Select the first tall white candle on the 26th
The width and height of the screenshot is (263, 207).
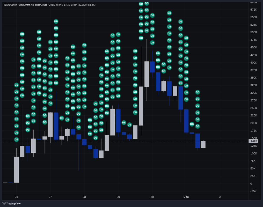click(x=16, y=169)
